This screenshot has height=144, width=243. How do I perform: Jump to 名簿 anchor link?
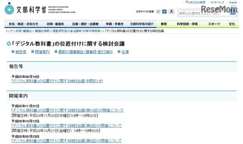(125, 52)
